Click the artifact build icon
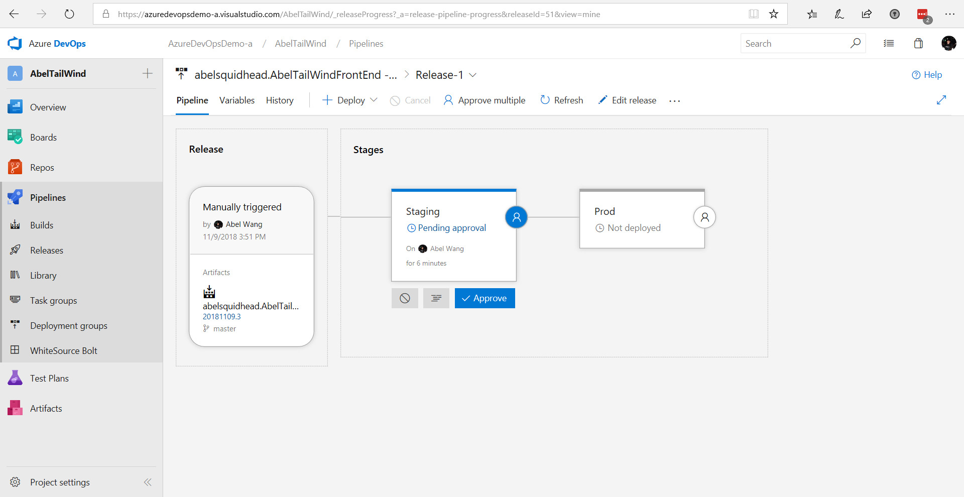 point(209,292)
